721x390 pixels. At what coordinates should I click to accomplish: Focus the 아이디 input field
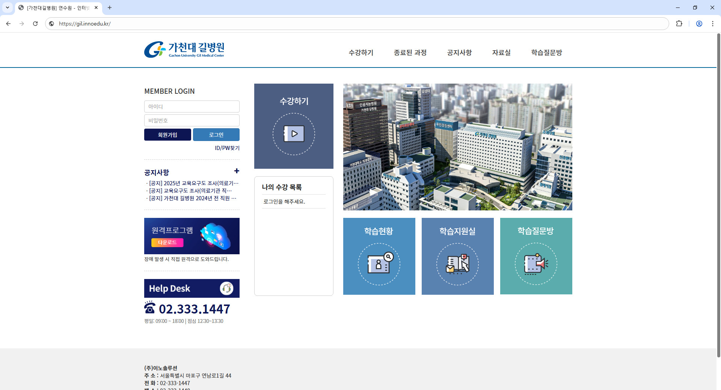pos(192,106)
